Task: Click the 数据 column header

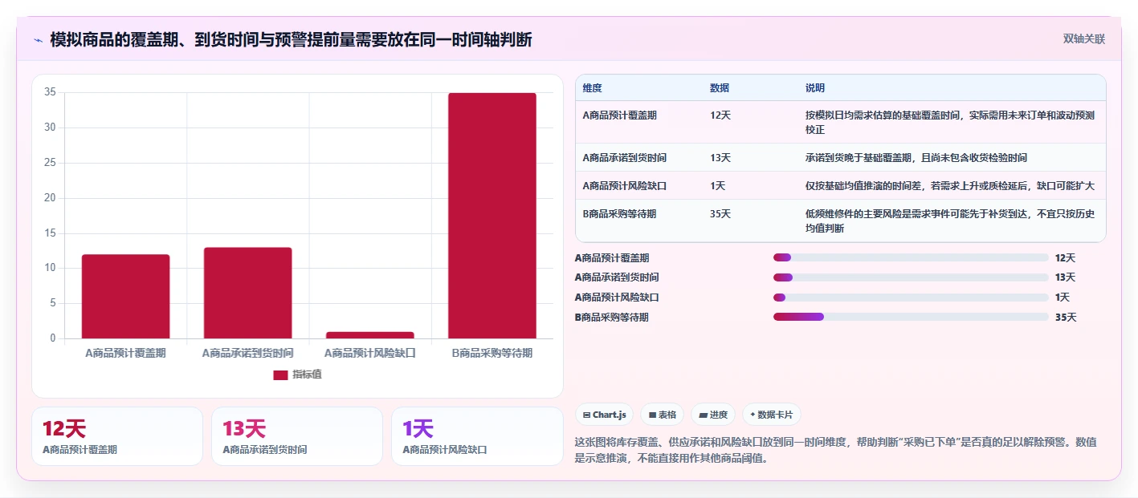Action: (720, 87)
